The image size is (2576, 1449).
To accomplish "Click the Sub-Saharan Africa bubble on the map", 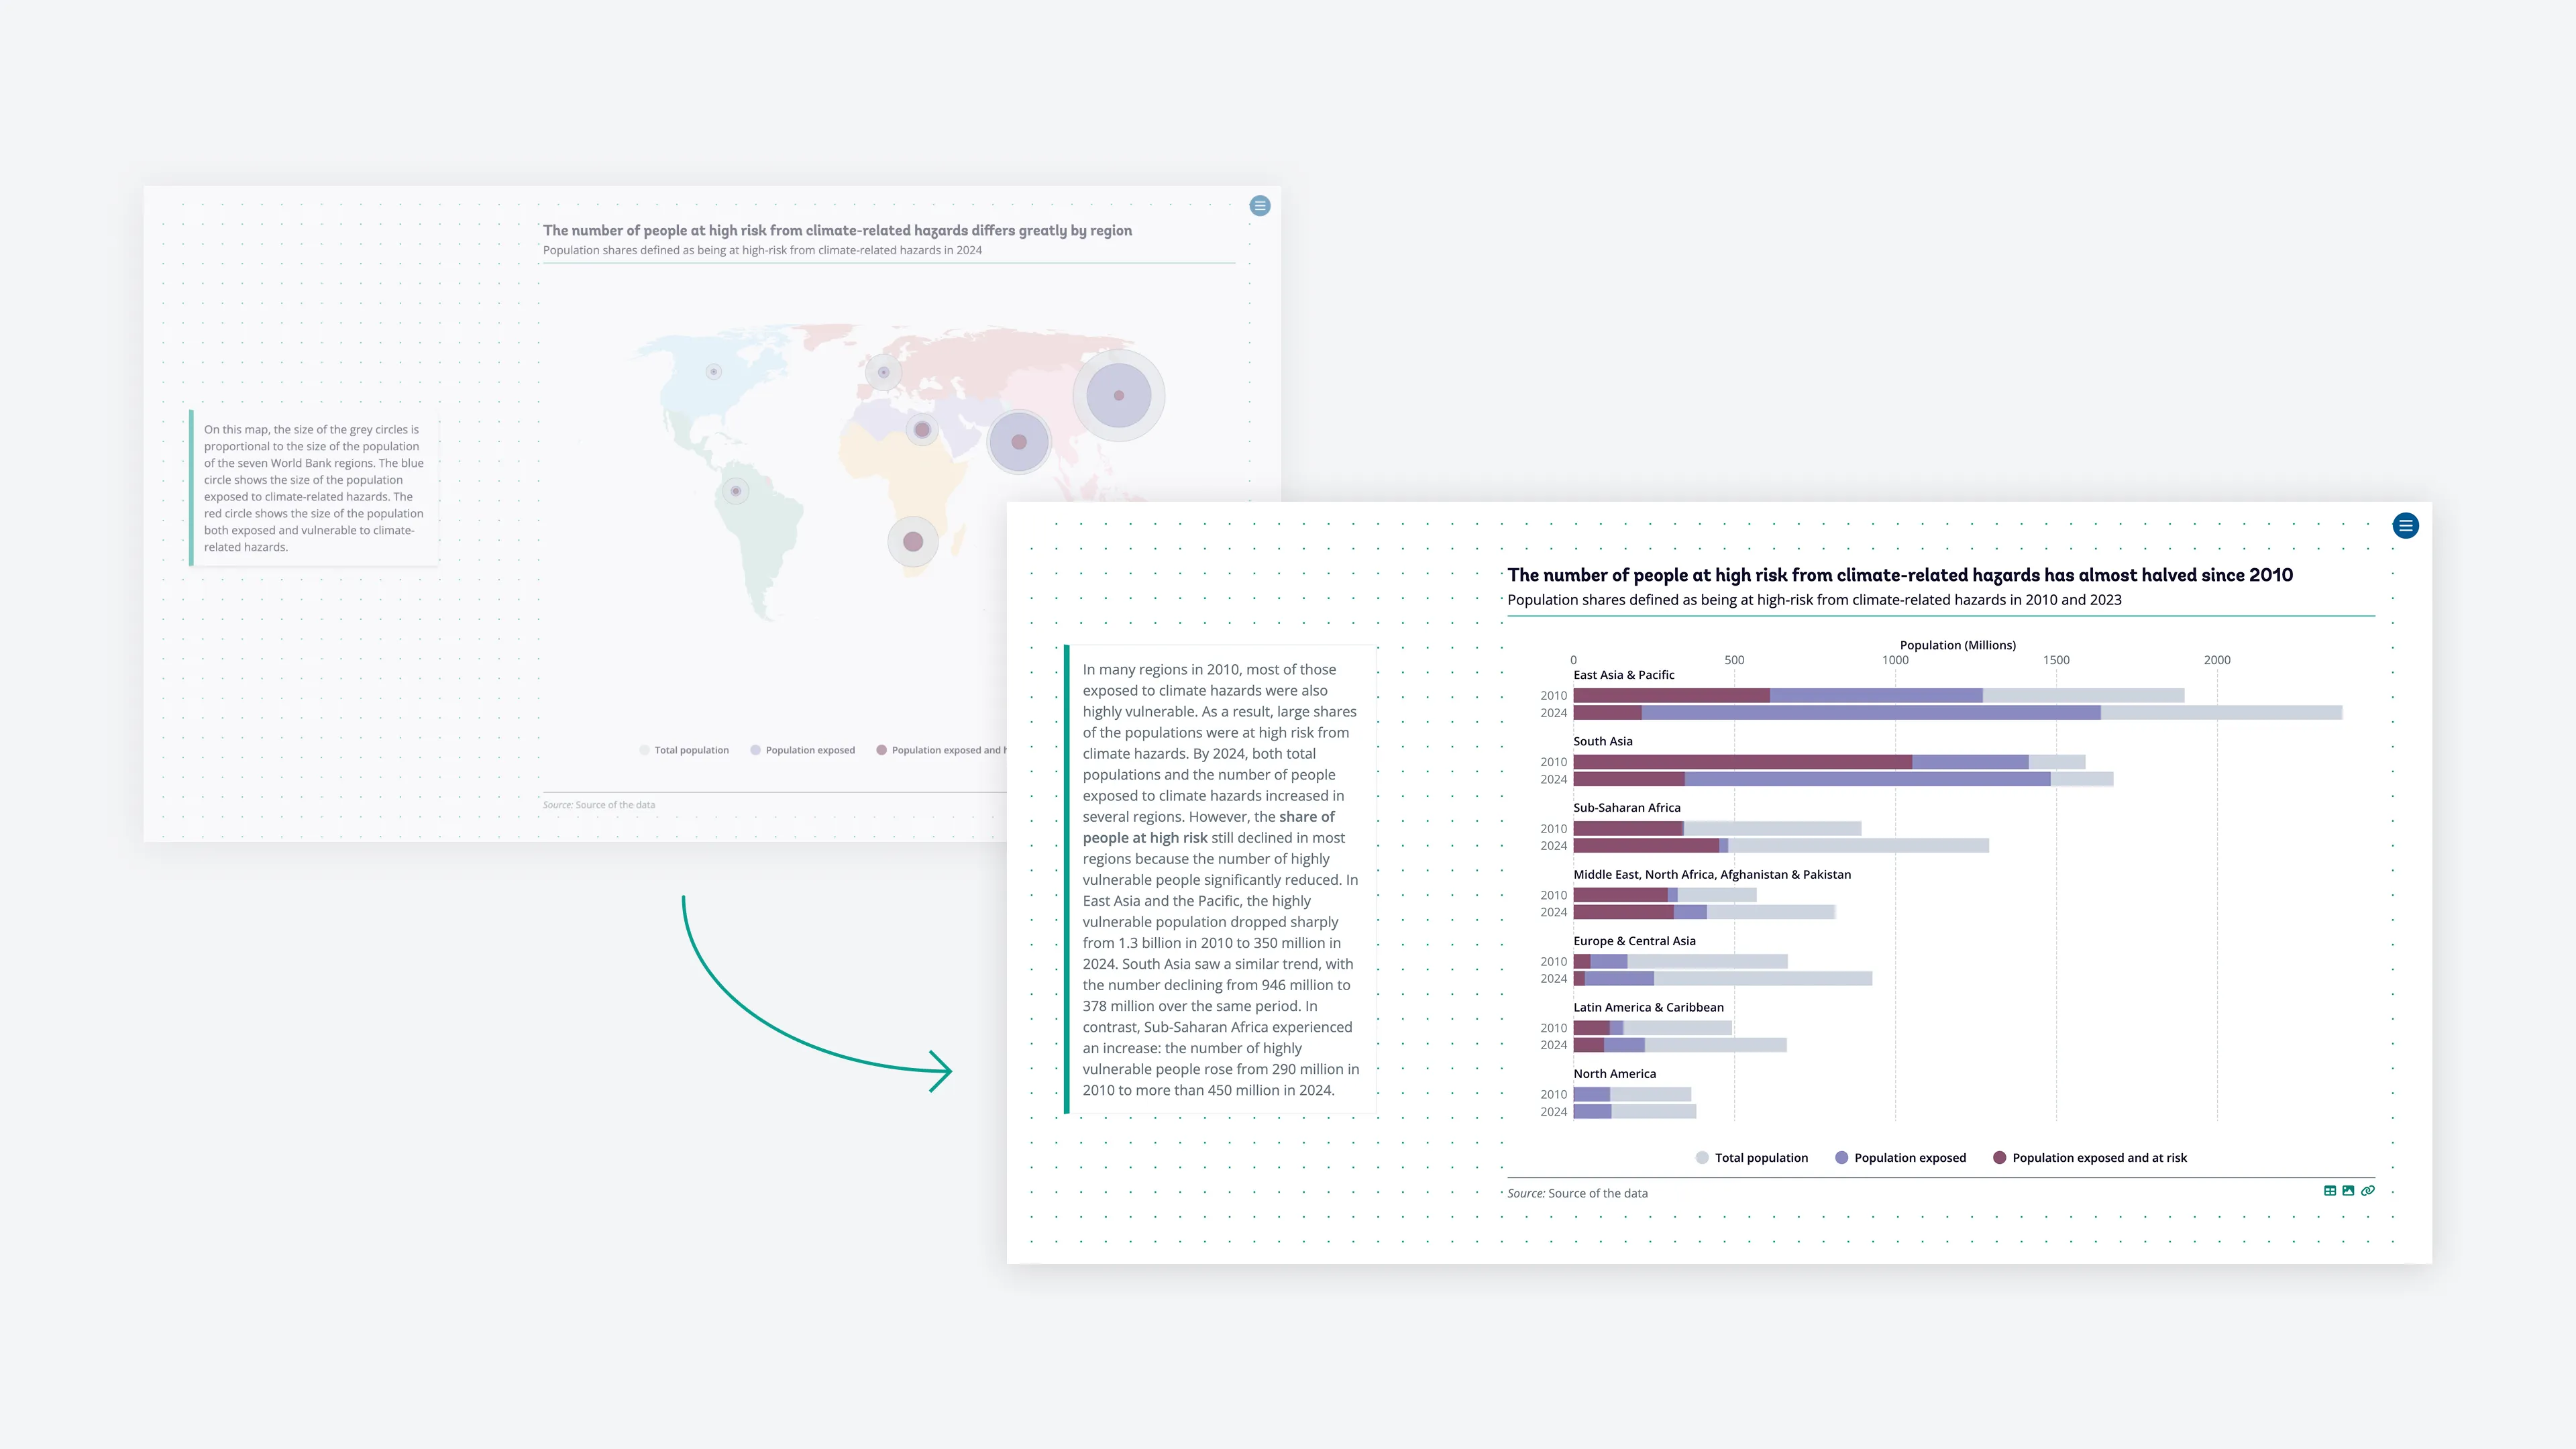I will coord(913,542).
